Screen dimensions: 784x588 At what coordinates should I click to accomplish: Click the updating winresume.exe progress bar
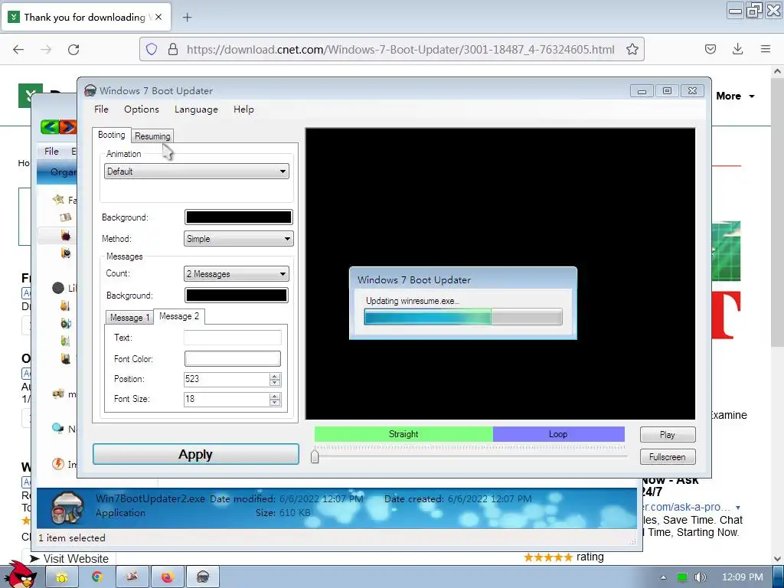pyautogui.click(x=463, y=317)
